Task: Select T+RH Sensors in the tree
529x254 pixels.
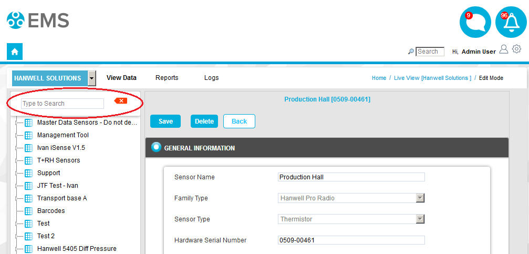Action: (x=58, y=160)
